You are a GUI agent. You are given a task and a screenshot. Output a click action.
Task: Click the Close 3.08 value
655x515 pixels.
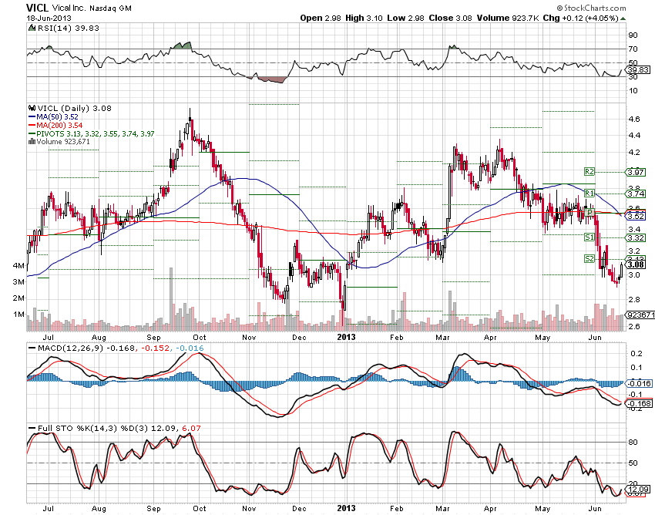450,18
